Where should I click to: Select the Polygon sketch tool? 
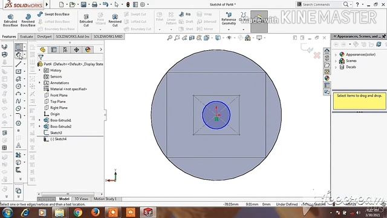tap(19, 123)
